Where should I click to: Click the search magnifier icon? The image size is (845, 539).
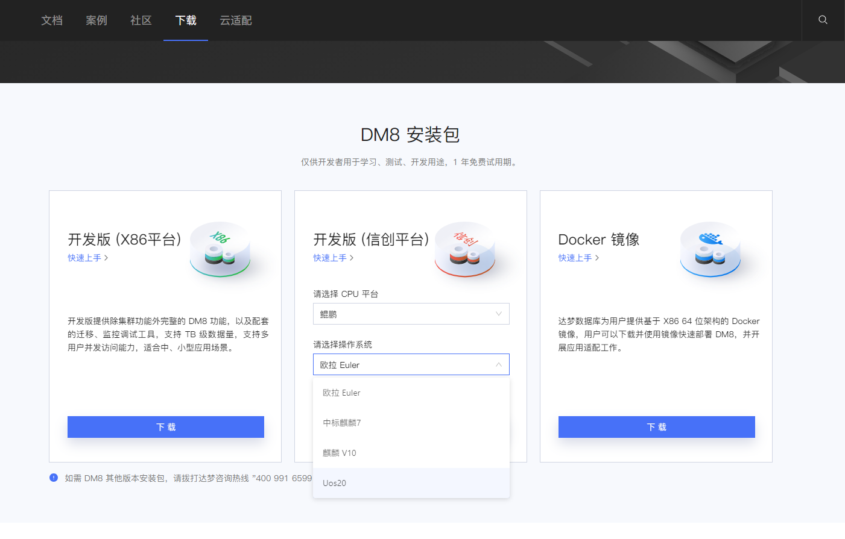pyautogui.click(x=823, y=20)
